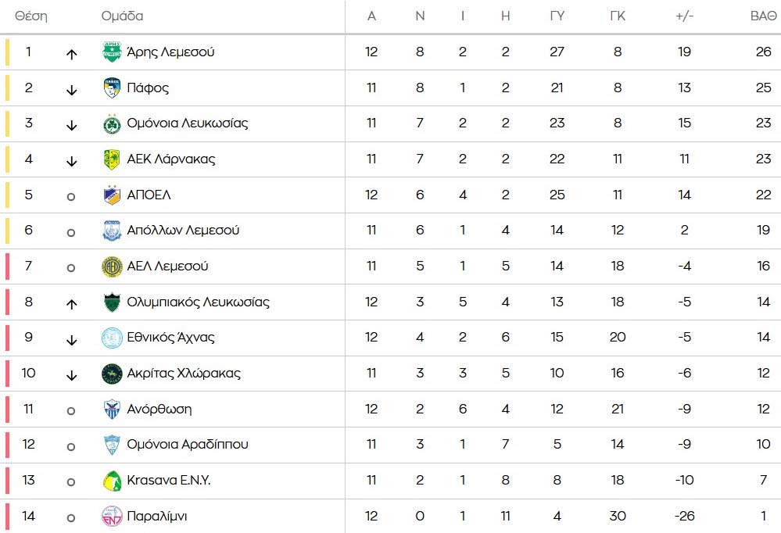
Task: Open the Ομόνοια Αραδίππου team name
Action: 188,445
